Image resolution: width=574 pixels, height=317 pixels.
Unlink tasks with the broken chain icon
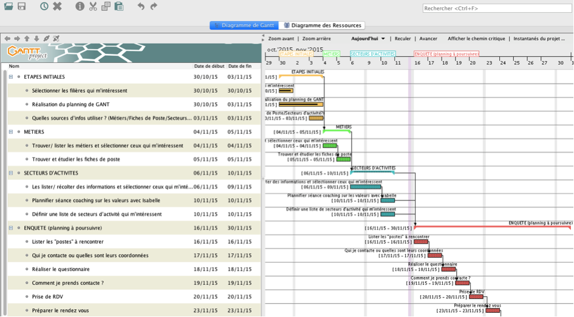(56, 38)
